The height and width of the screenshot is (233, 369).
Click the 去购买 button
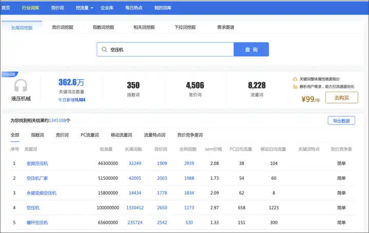coord(342,98)
